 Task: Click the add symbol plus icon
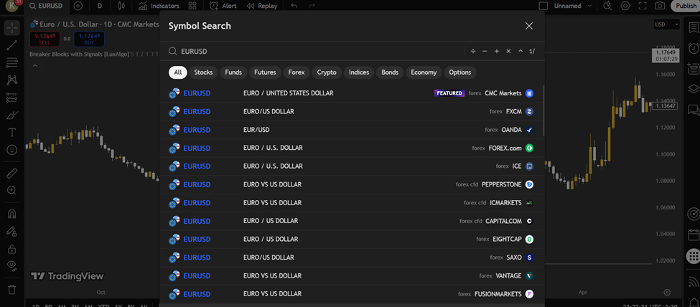coord(78,6)
